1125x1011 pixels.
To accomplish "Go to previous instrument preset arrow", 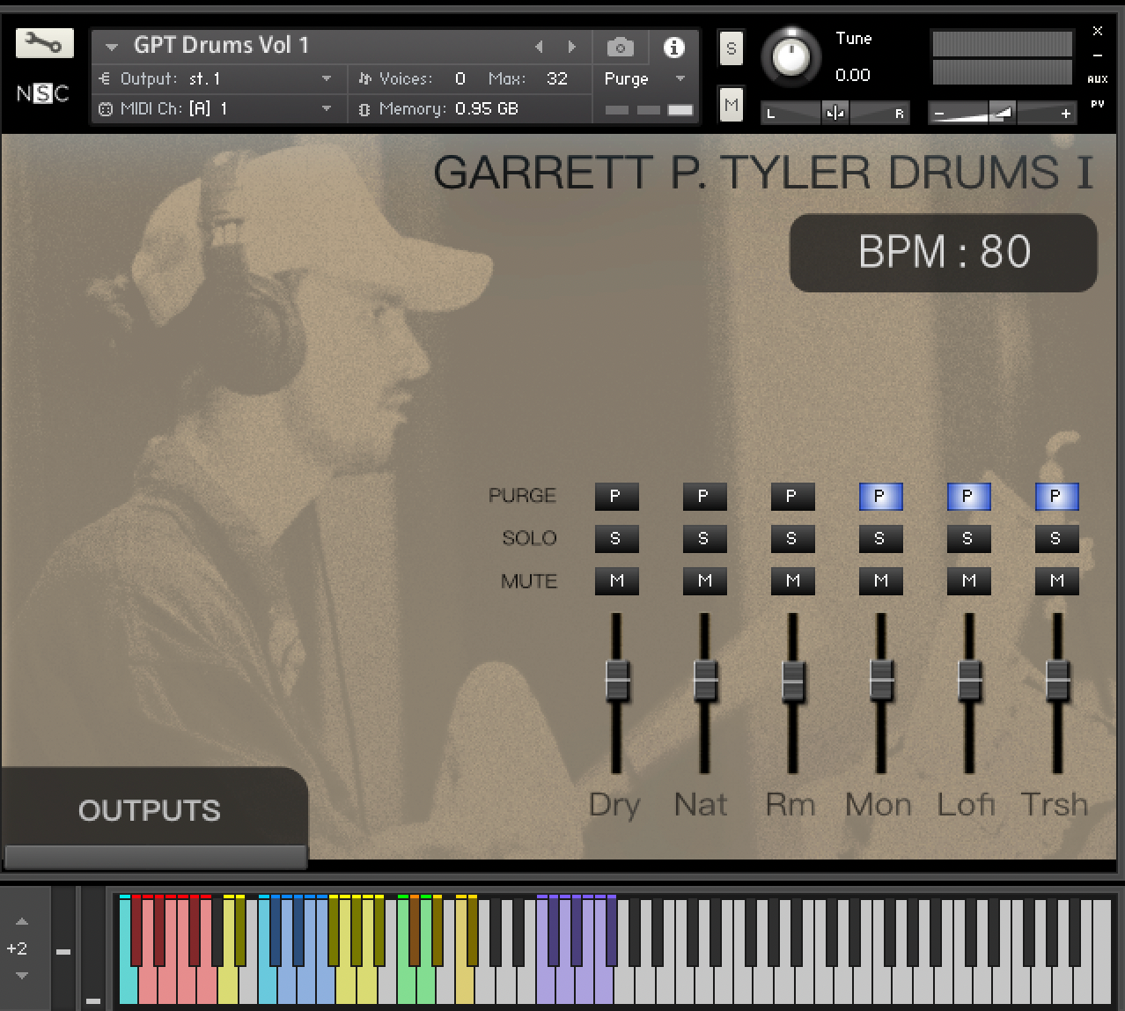I will (x=539, y=47).
